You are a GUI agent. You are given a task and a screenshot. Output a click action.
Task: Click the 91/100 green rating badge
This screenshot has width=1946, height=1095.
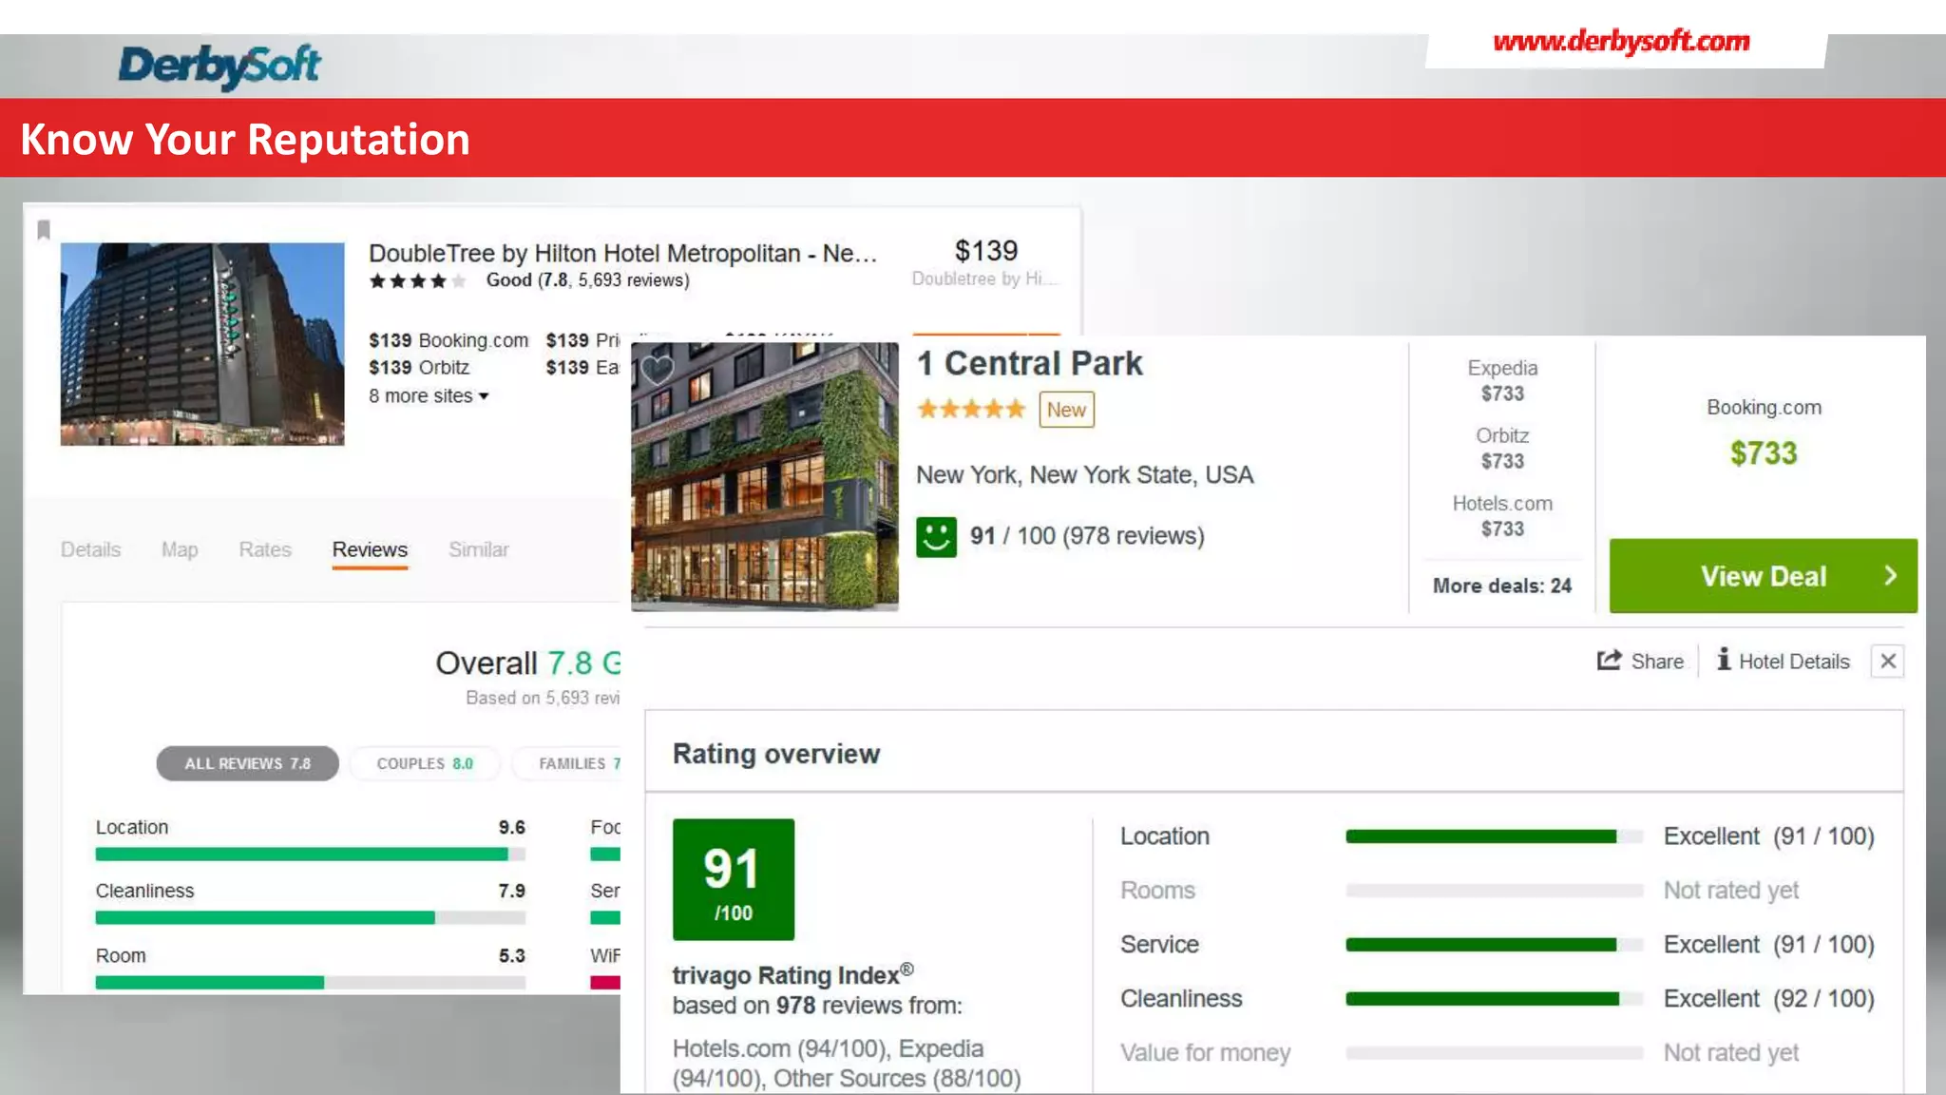(733, 879)
